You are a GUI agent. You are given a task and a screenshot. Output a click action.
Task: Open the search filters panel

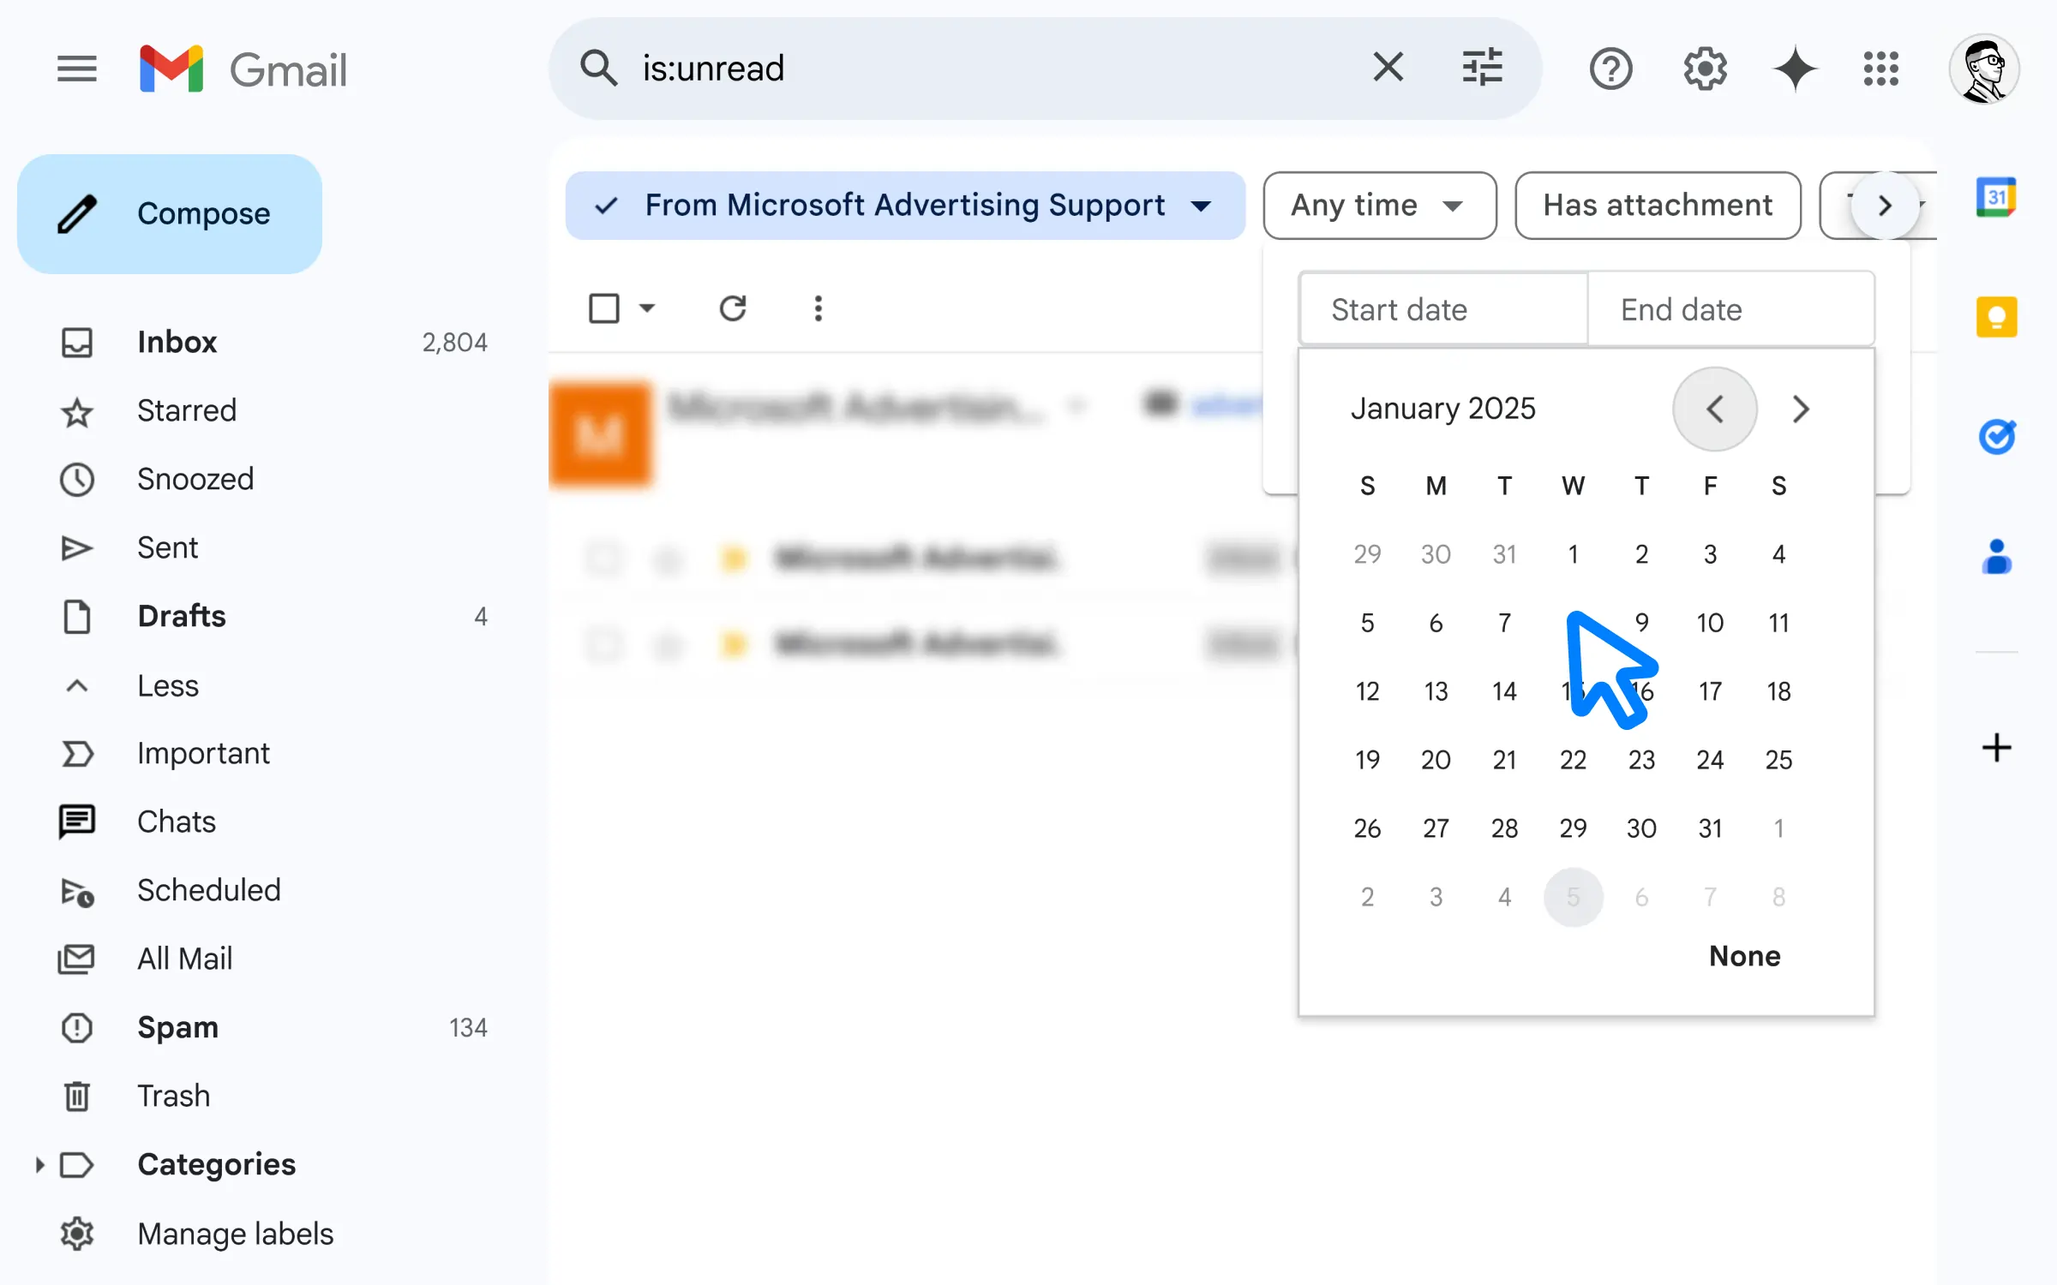pyautogui.click(x=1483, y=68)
